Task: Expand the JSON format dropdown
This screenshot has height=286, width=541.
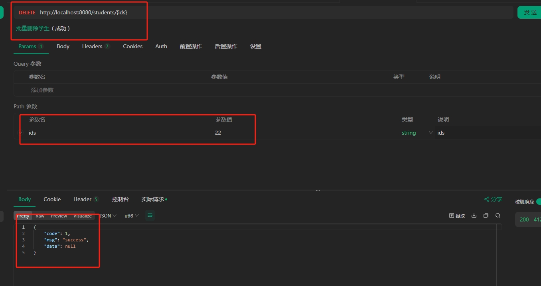Action: click(x=107, y=215)
